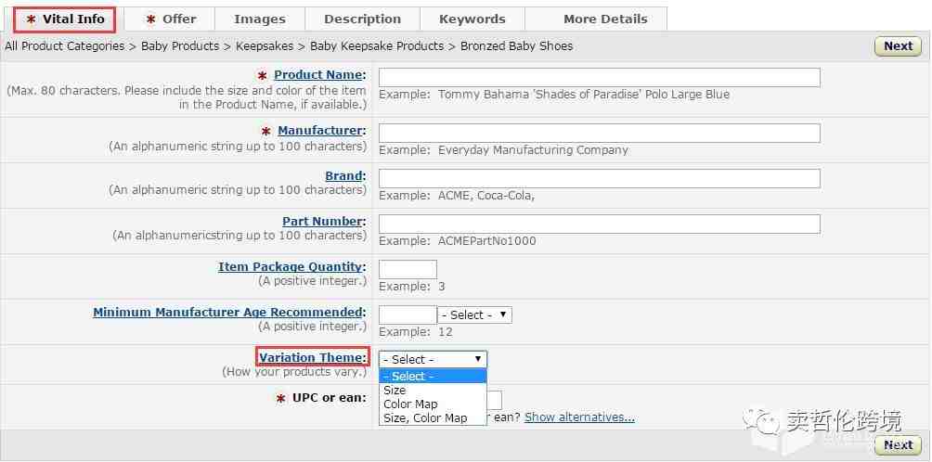Screen dimensions: 932x462
Task: Switch to the Offer tab
Action: point(172,19)
